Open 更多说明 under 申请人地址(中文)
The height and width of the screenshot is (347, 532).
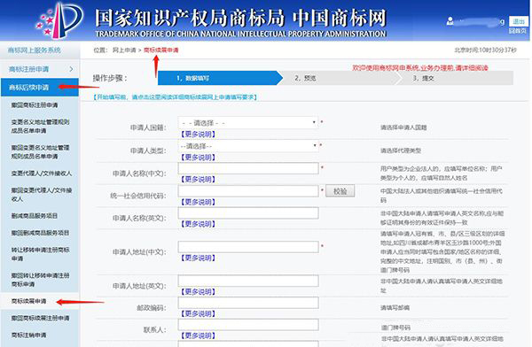point(198,258)
